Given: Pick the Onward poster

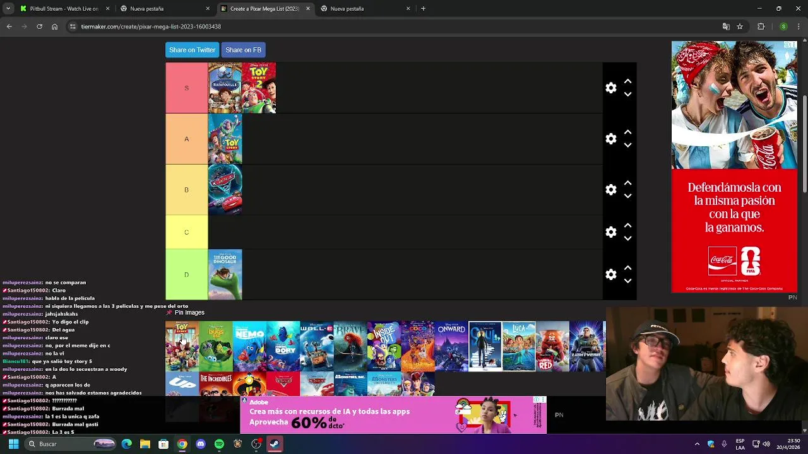Looking at the screenshot, I should click(451, 347).
